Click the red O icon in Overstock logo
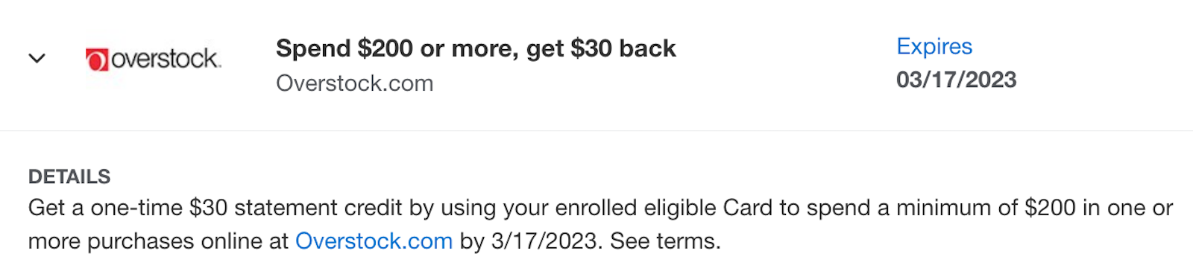The height and width of the screenshot is (277, 1193). pos(97,60)
